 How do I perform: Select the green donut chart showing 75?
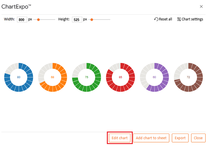pos(86,77)
